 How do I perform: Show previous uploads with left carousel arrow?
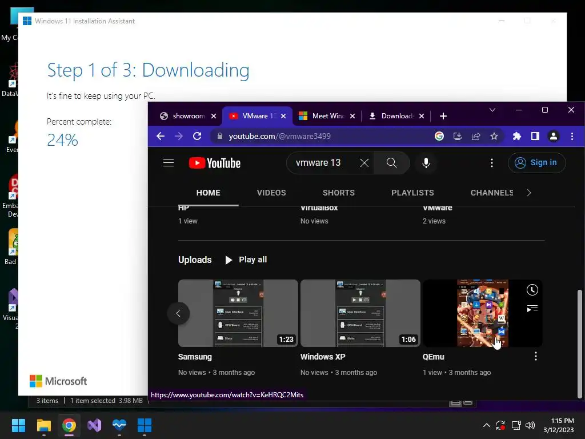[x=178, y=313]
